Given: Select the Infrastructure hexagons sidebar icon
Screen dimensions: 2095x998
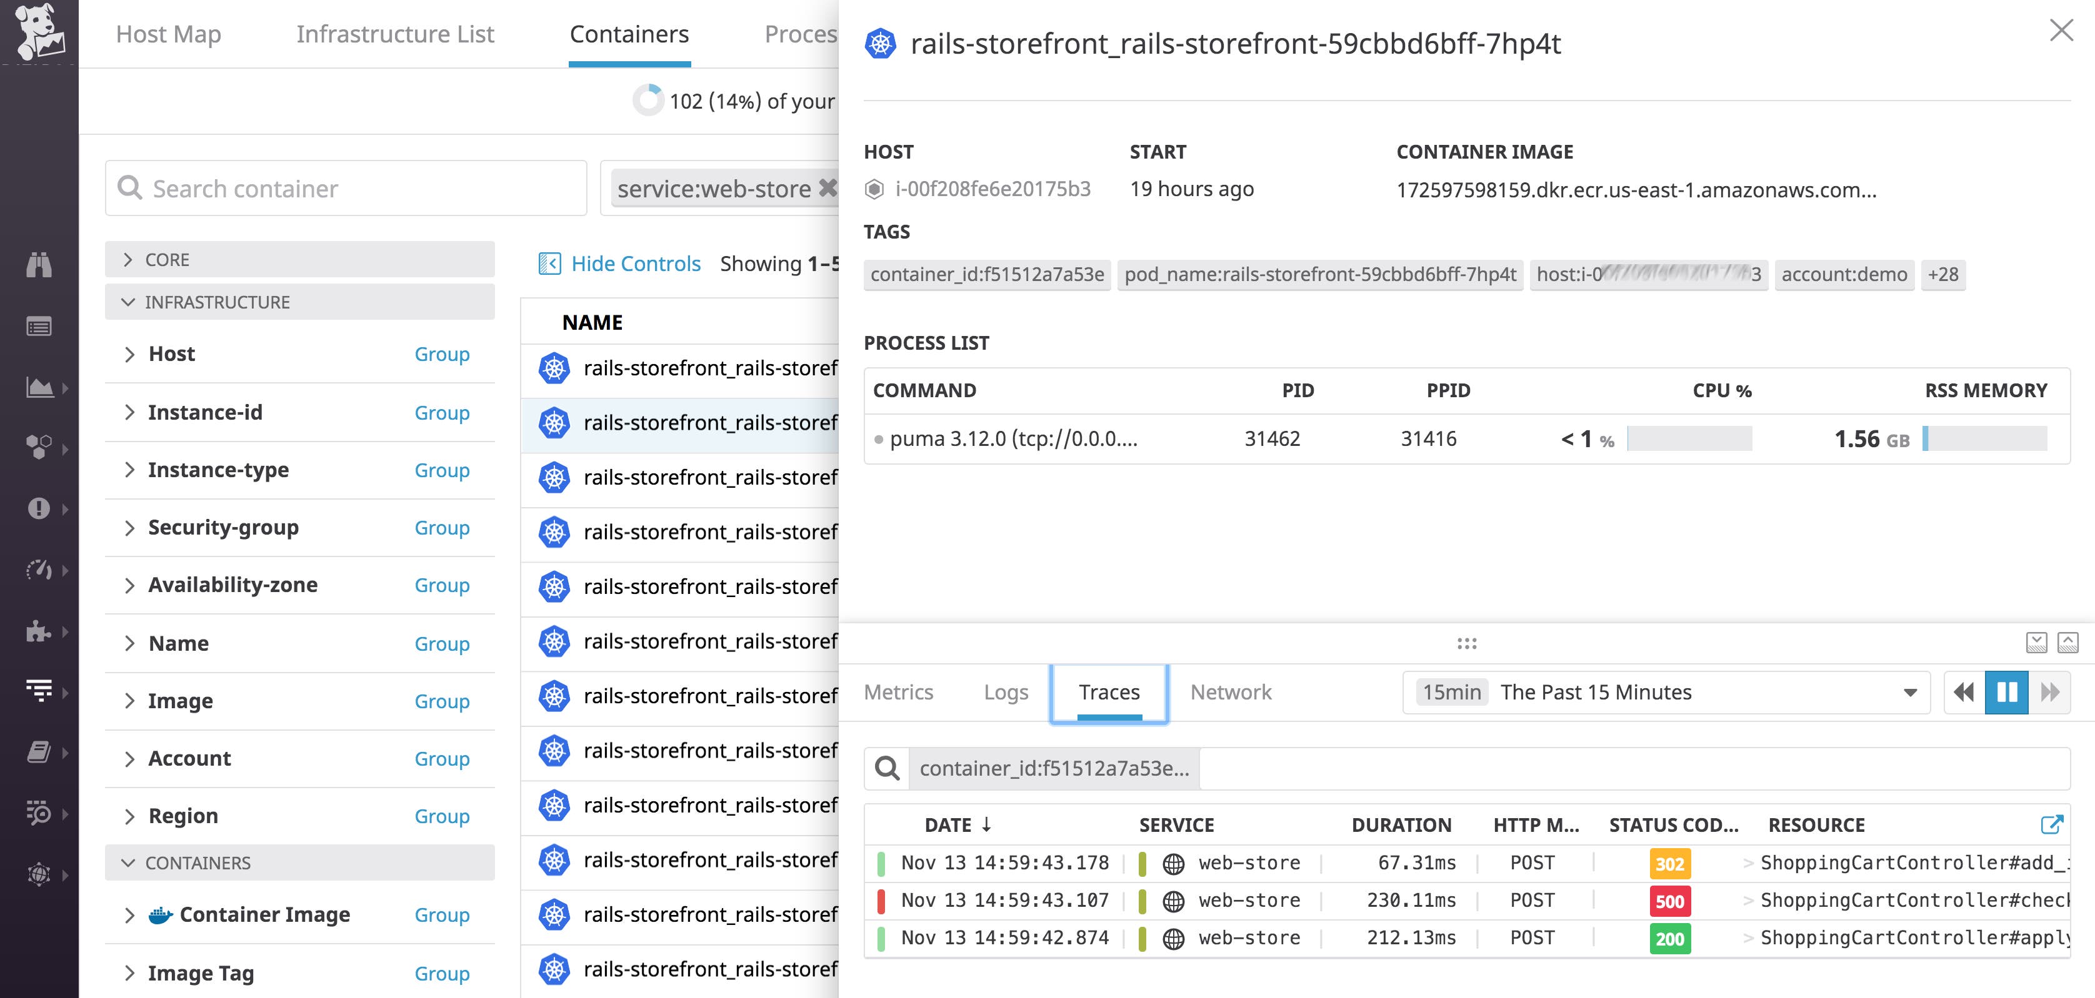Looking at the screenshot, I should (x=38, y=446).
